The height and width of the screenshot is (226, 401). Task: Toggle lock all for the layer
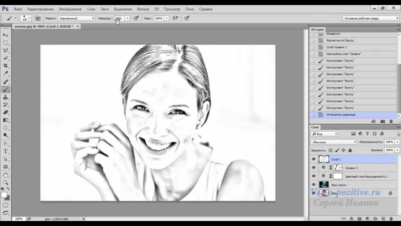pyautogui.click(x=350, y=150)
